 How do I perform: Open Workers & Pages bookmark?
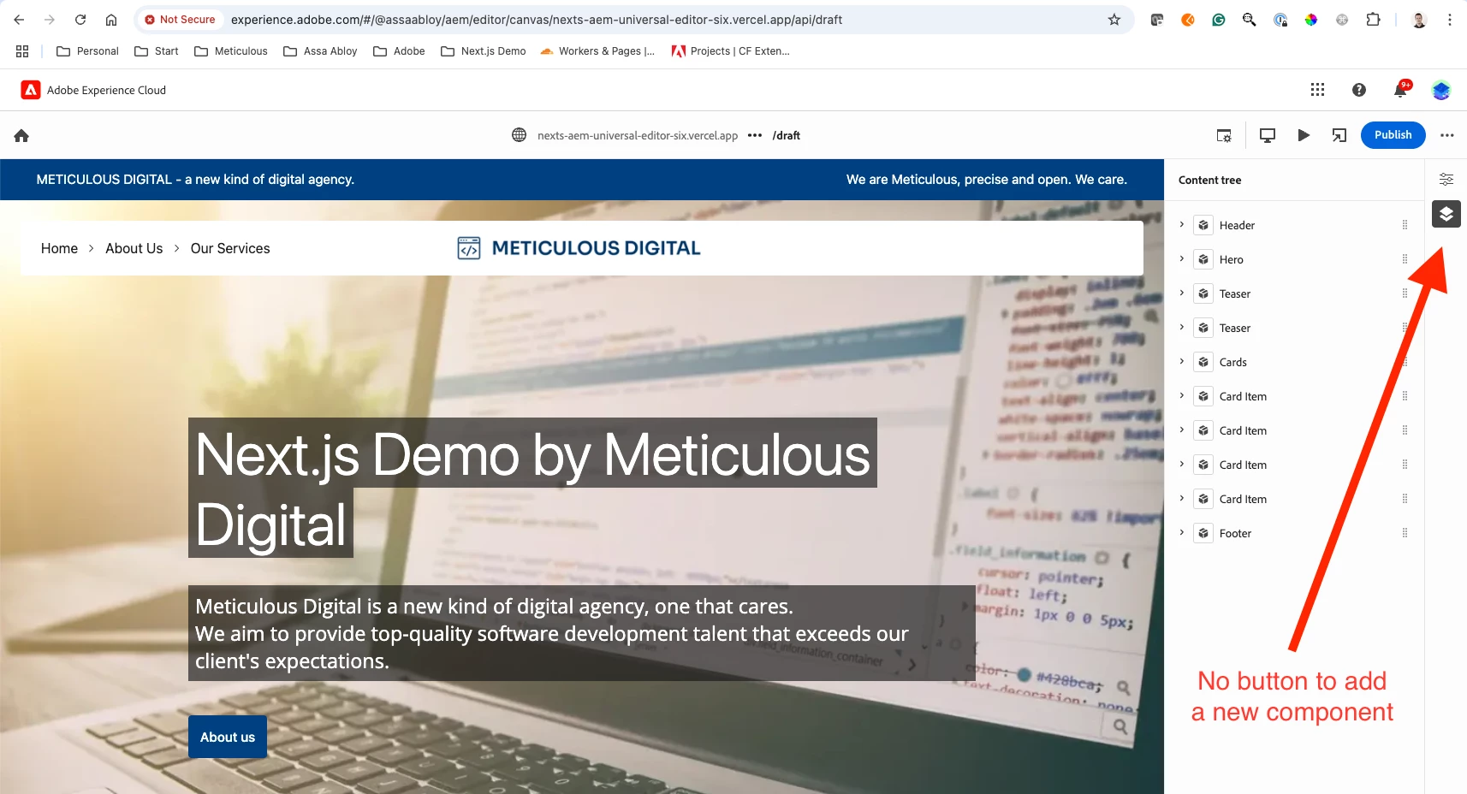click(597, 51)
